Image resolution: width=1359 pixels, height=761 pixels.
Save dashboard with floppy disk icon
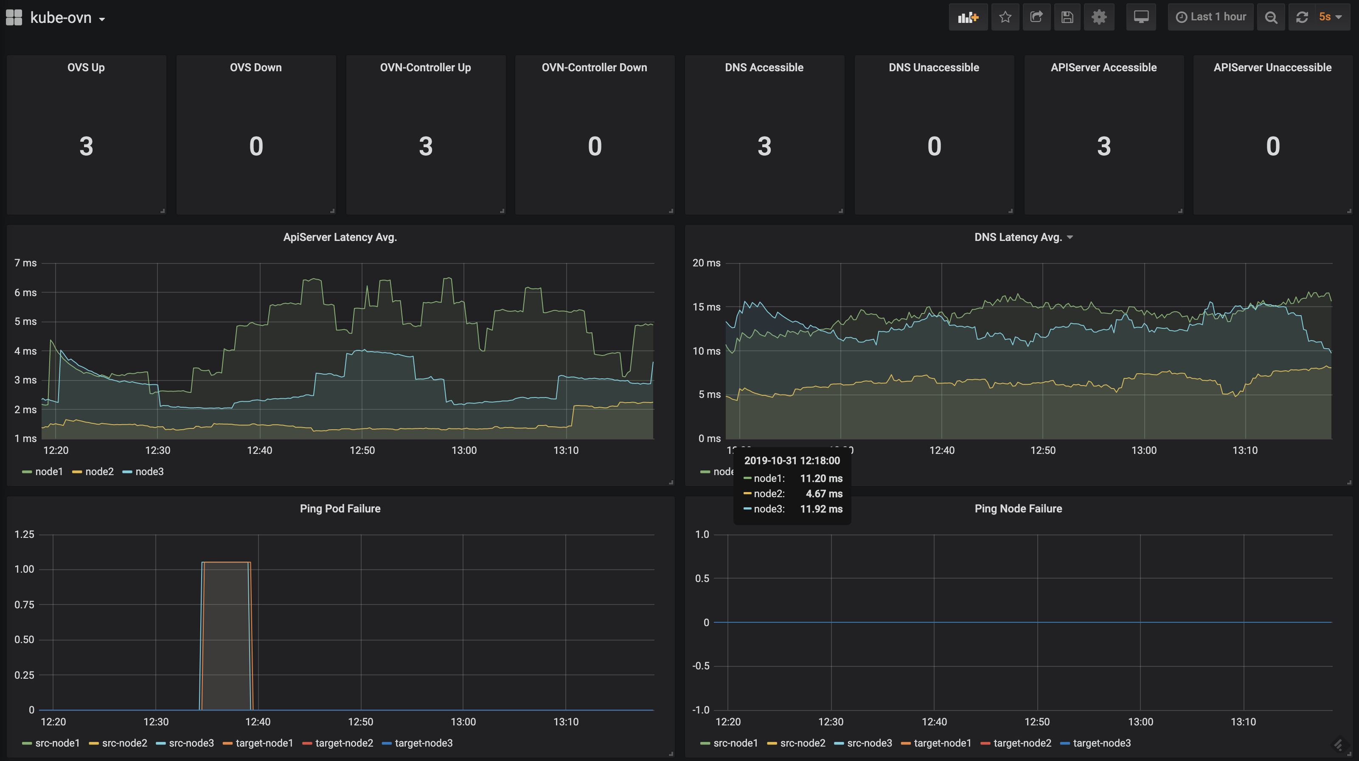click(1067, 17)
